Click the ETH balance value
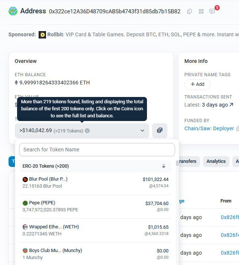 click(55, 83)
